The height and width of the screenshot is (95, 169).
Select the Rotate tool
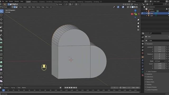click(1, 23)
